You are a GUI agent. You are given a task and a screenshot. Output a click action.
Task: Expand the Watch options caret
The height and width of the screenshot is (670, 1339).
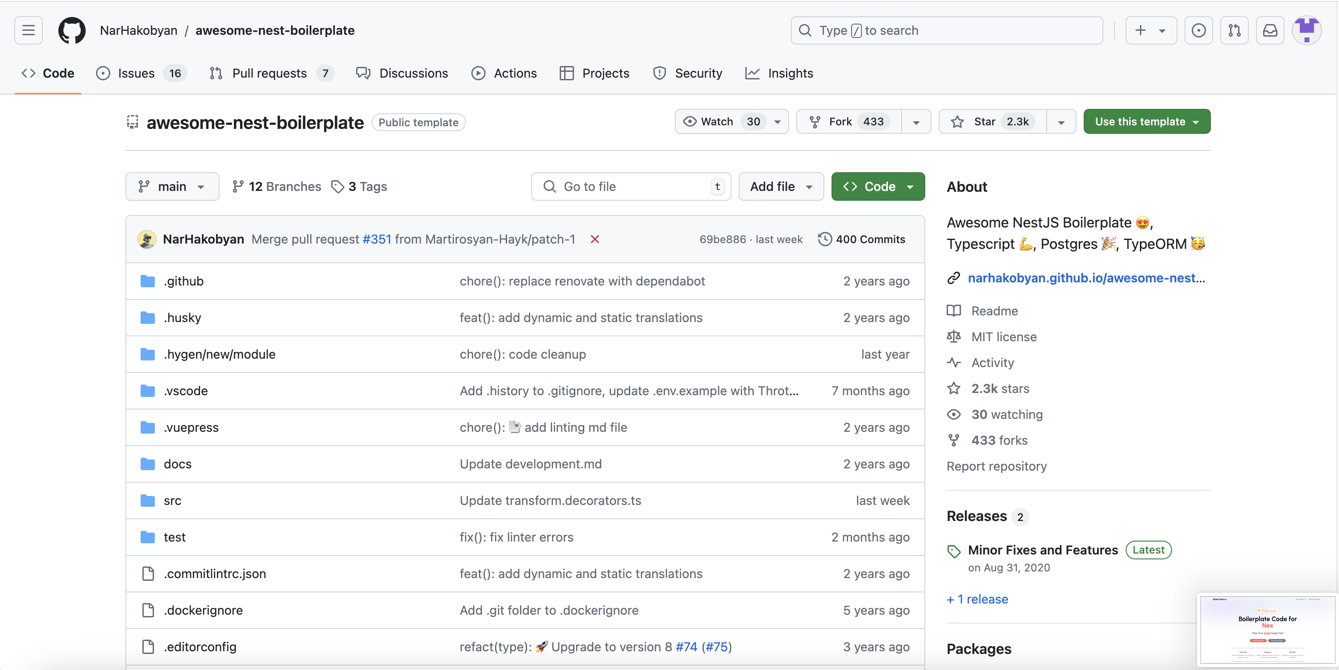[778, 122]
